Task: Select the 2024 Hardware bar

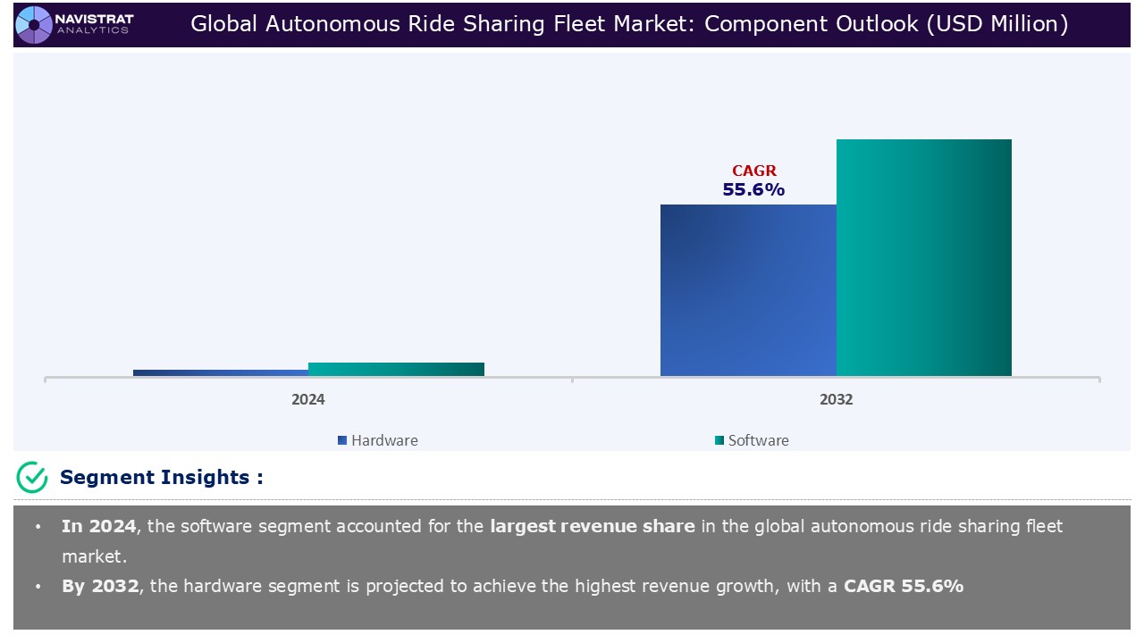Action: (x=220, y=372)
